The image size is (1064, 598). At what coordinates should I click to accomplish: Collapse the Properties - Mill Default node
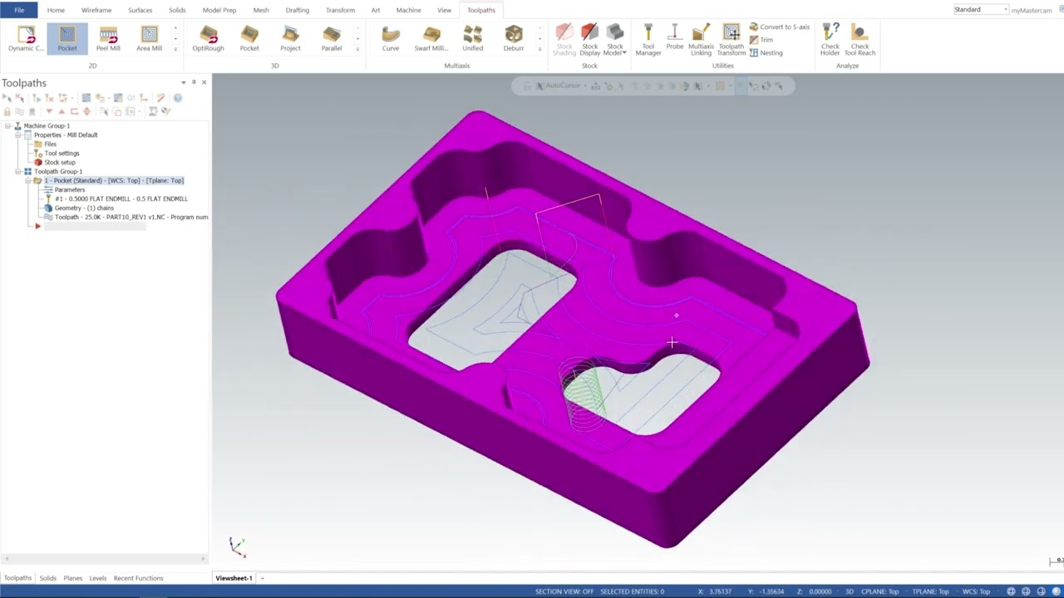[18, 135]
